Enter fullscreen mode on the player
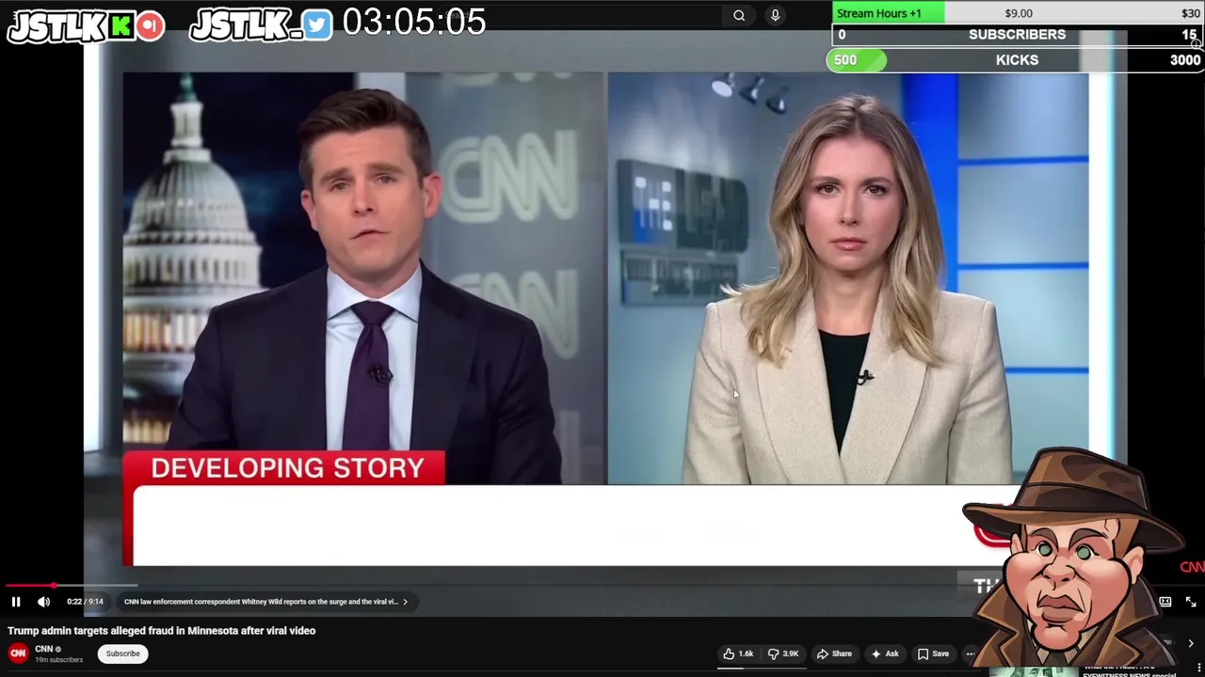Viewport: 1205px width, 677px height. [1191, 602]
